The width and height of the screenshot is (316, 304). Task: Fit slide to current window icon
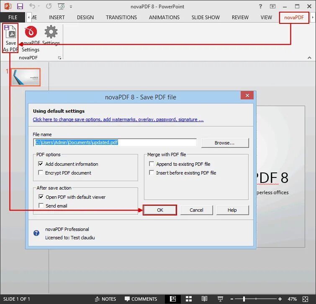[x=305, y=299]
